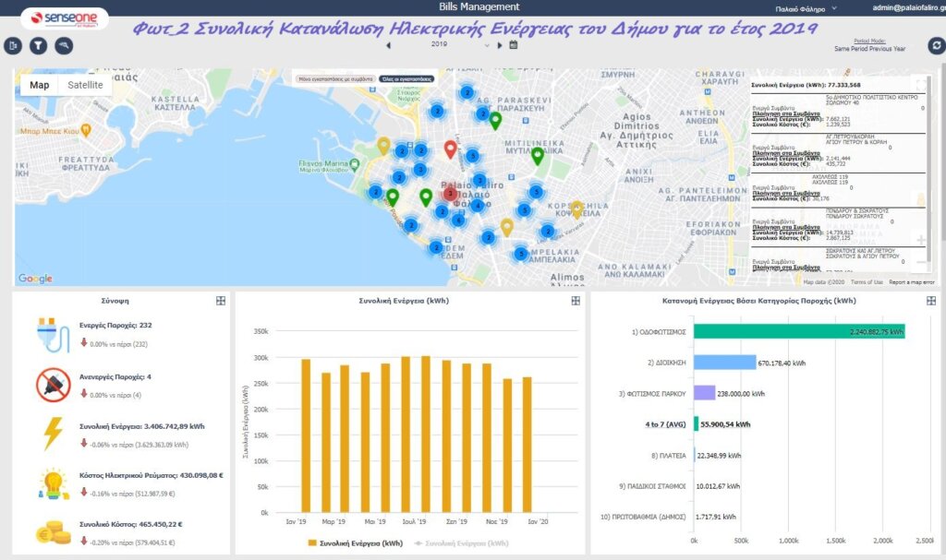This screenshot has height=560, width=946.
Task: Click the senseone logo
Action: 65,18
